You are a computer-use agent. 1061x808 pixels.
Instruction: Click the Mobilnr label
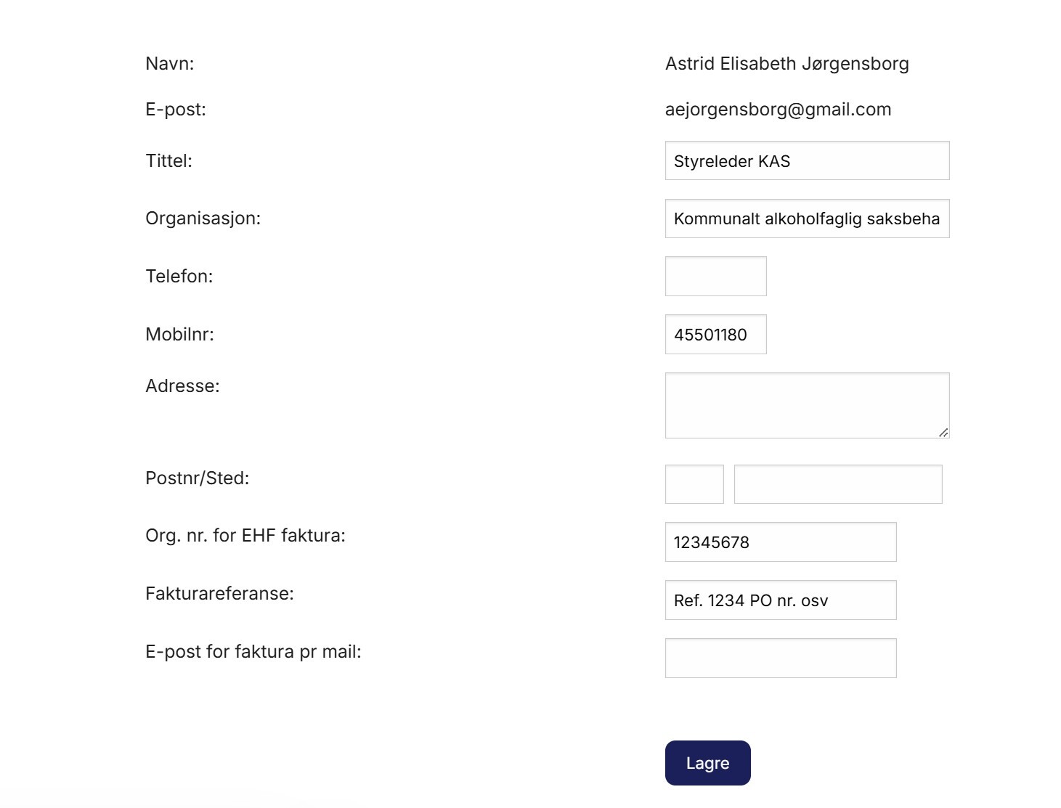click(x=179, y=335)
